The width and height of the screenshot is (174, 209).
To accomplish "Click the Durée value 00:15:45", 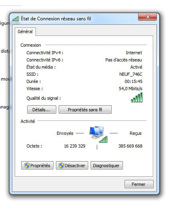I will pos(133,81).
